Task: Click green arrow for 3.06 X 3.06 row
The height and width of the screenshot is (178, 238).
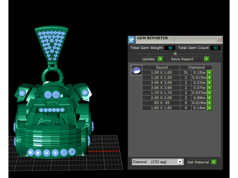Action: click(210, 83)
